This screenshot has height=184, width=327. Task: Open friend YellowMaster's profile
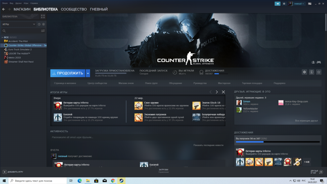[x=250, y=109]
